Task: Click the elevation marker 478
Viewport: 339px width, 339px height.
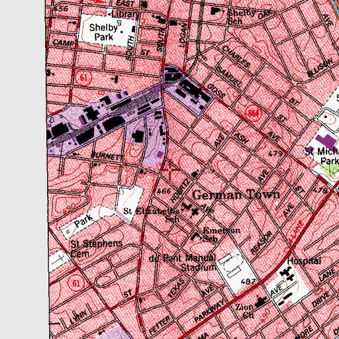Action: [x=320, y=190]
